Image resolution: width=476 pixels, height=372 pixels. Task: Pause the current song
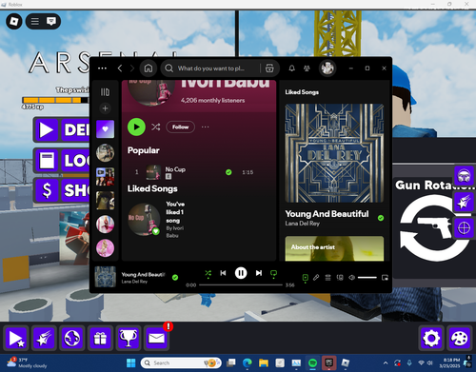(x=241, y=273)
